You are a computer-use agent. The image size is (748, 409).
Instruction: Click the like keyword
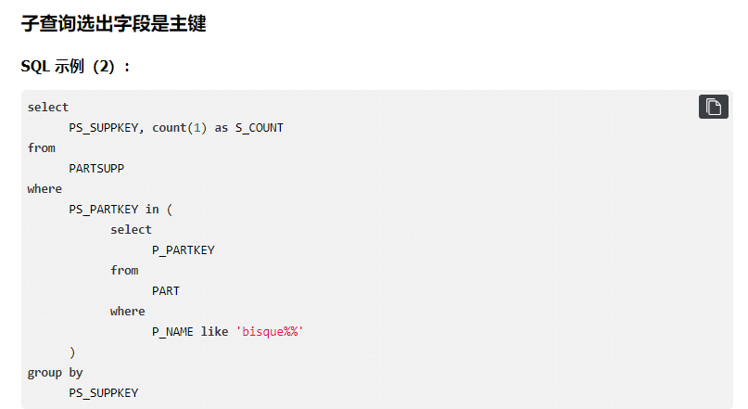pyautogui.click(x=214, y=332)
